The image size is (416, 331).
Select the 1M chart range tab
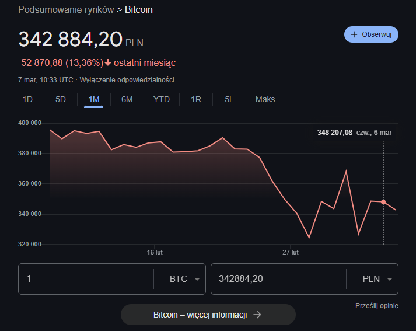point(93,99)
